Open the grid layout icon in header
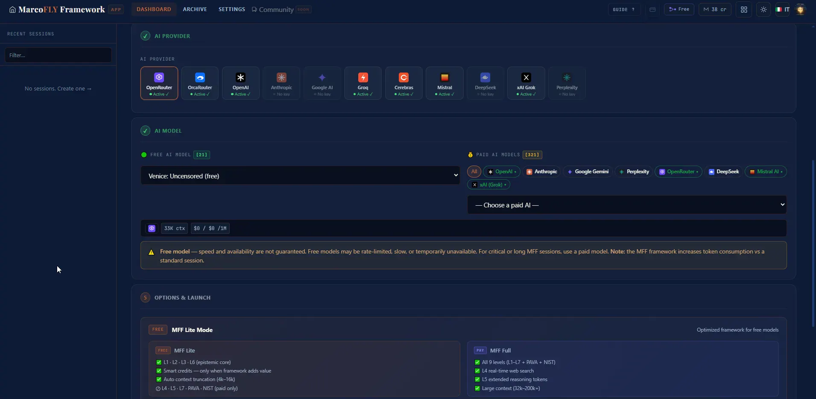The image size is (816, 399). click(x=744, y=9)
